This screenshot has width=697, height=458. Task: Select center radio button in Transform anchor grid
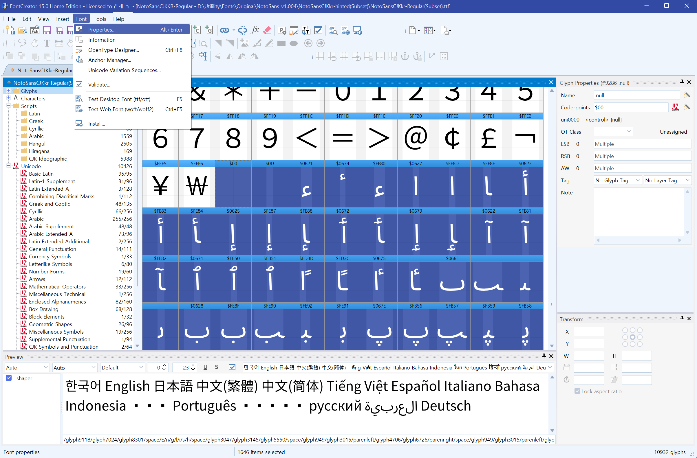pos(632,337)
